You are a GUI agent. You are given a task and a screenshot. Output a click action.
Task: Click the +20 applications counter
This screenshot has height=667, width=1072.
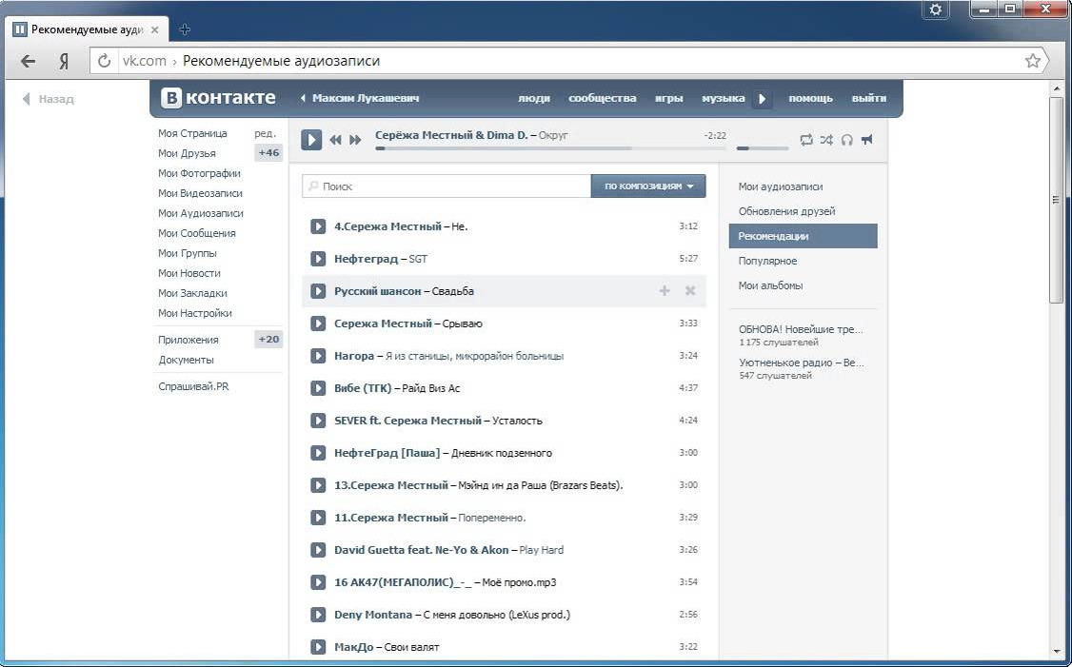pos(268,340)
